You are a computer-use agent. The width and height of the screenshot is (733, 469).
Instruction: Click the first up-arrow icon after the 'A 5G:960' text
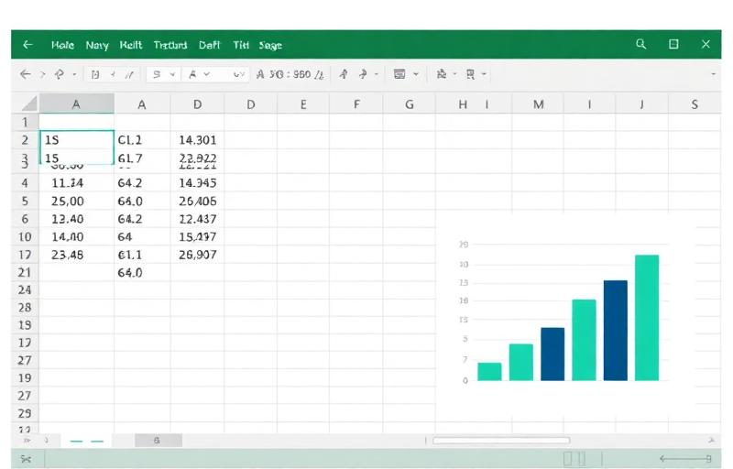344,74
